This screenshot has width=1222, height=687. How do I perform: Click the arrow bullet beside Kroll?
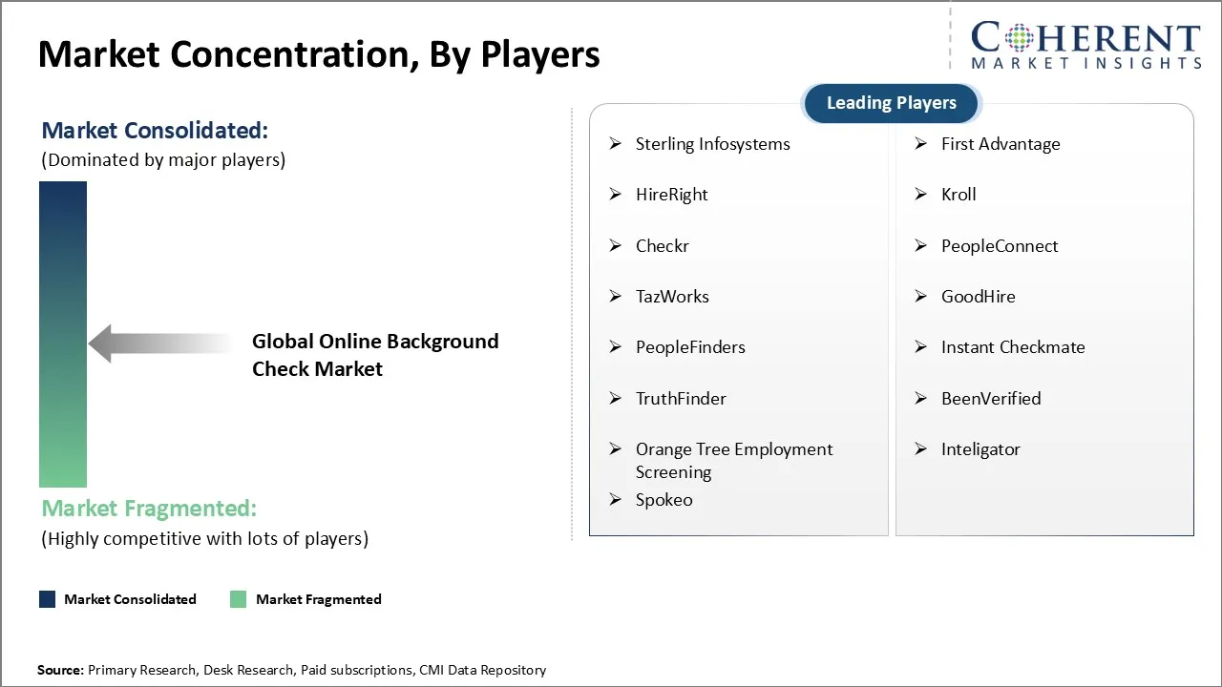[921, 195]
